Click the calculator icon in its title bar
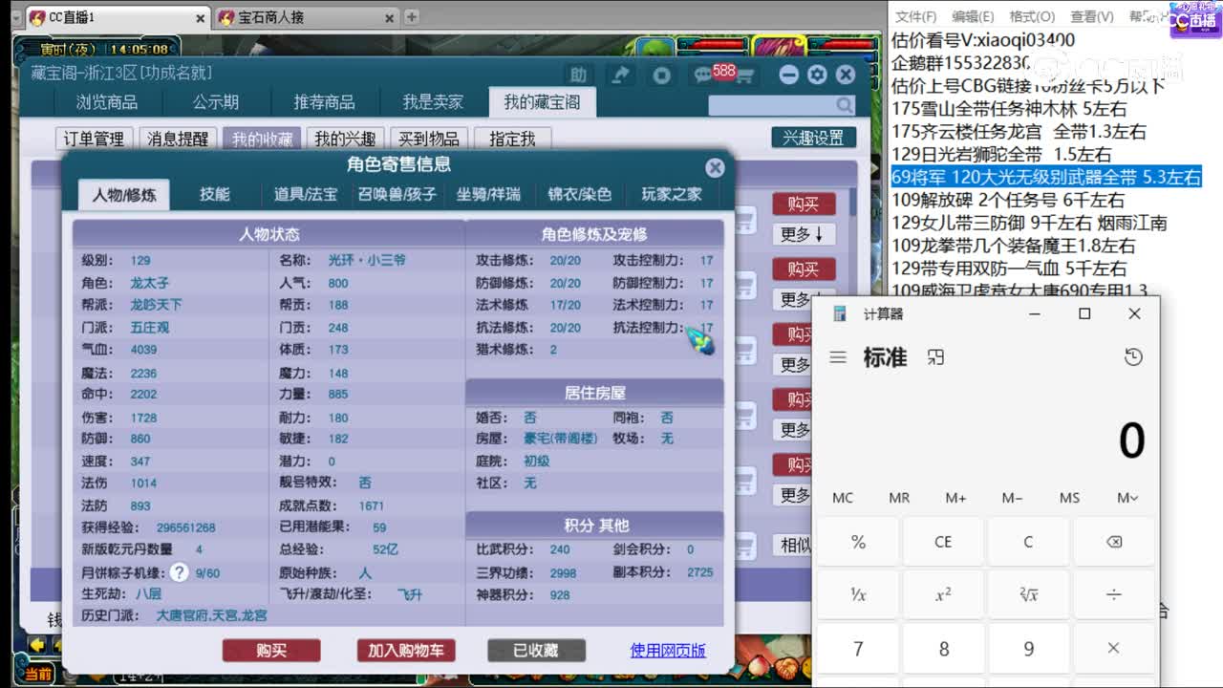Image resolution: width=1223 pixels, height=688 pixels. click(840, 312)
